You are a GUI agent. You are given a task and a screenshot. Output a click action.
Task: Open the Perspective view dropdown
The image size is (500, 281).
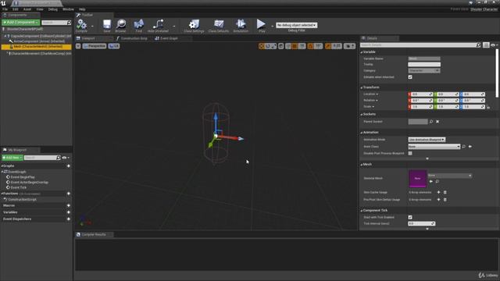95,46
